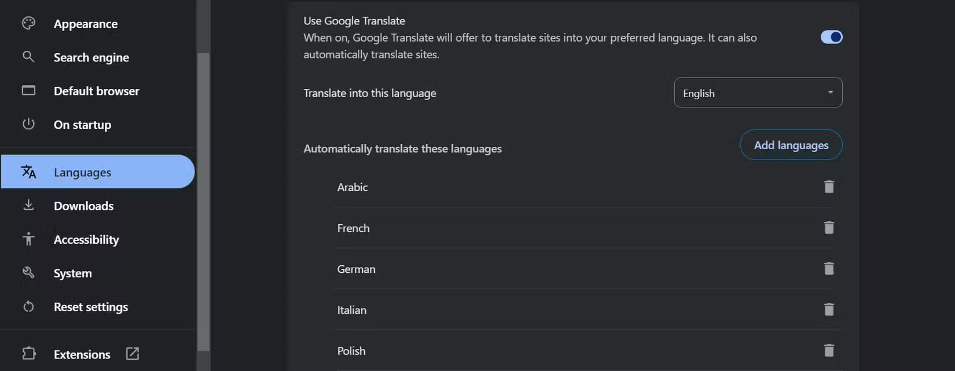
Task: Click the external link icon beside Extensions
Action: [x=133, y=354]
